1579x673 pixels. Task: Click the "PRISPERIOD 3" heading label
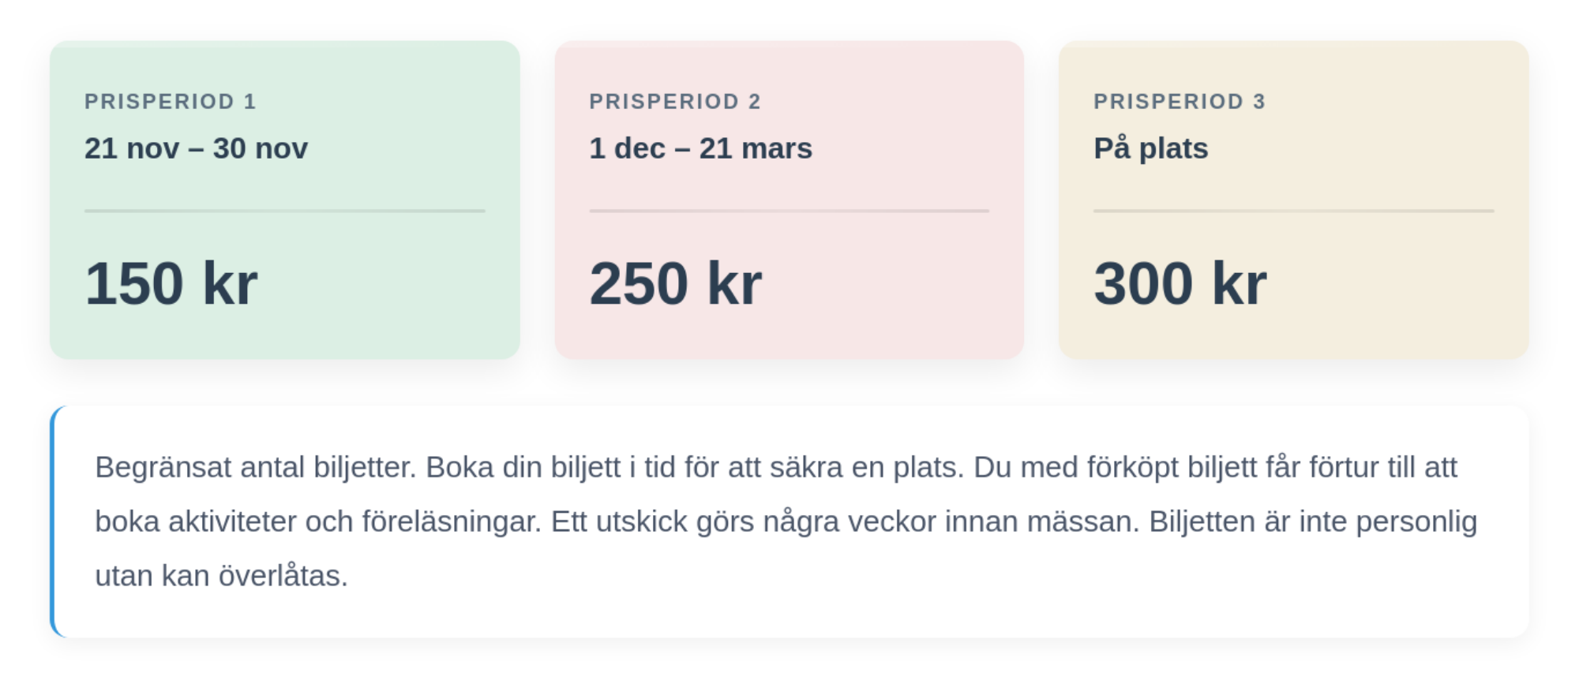[1179, 102]
